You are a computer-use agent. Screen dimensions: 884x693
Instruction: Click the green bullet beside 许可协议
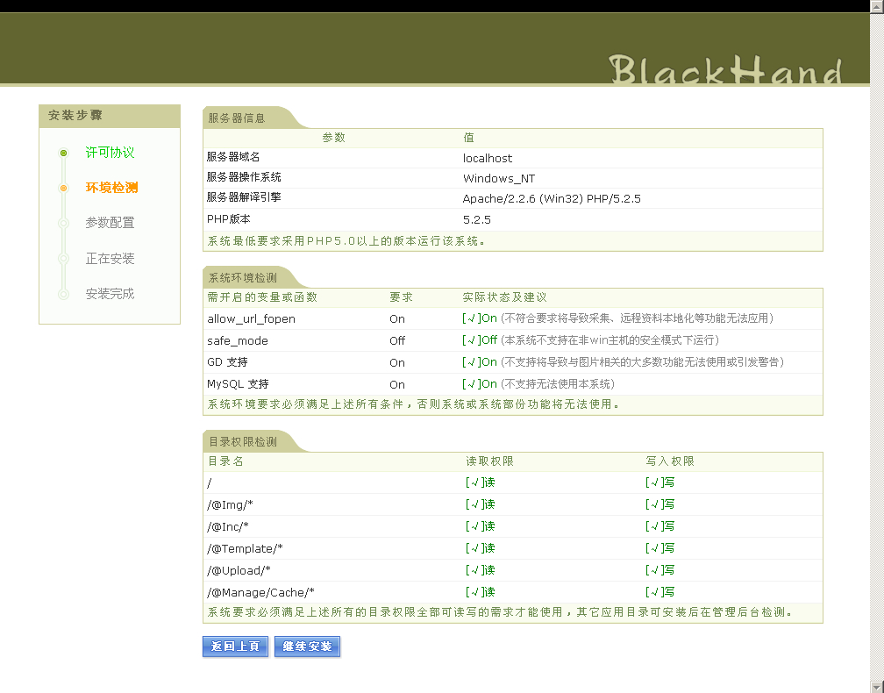64,153
